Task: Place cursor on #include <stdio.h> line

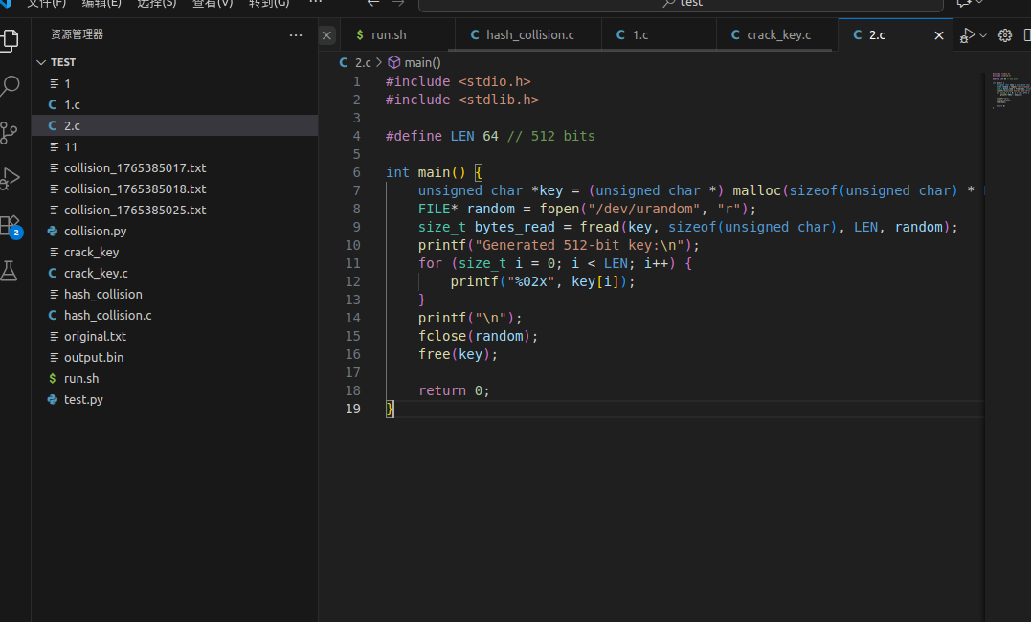Action: pos(458,81)
